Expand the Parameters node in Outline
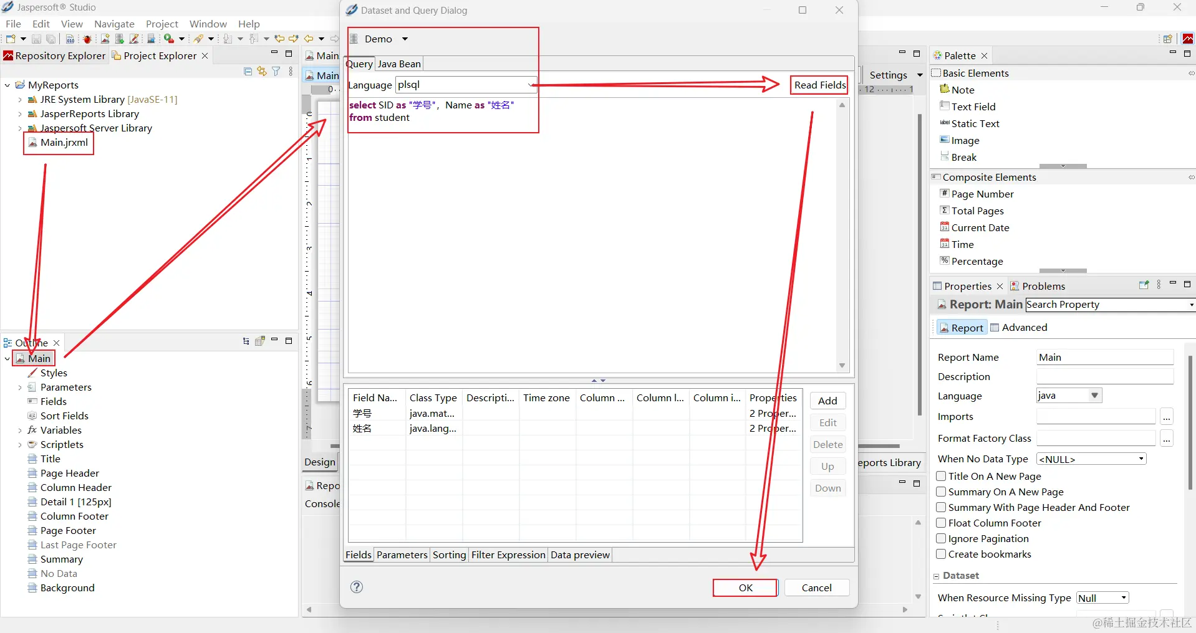The width and height of the screenshot is (1196, 633). pyautogui.click(x=20, y=388)
